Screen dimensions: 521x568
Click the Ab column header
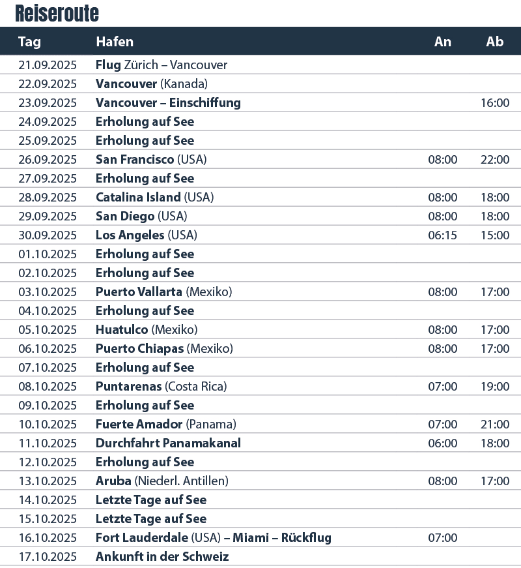click(494, 42)
